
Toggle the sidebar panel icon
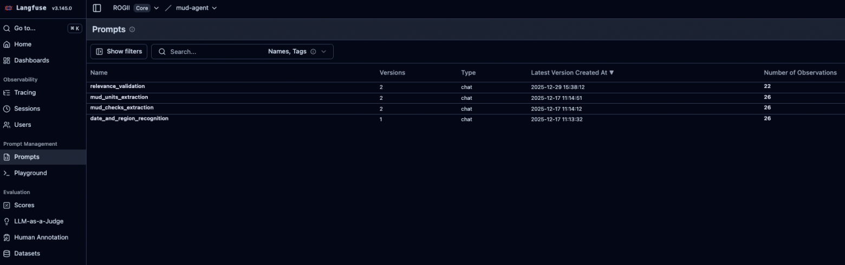pyautogui.click(x=97, y=8)
